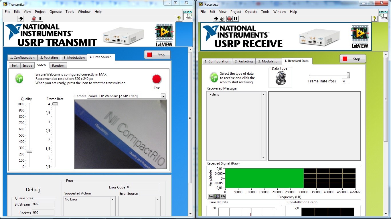391x219 pixels.
Task: Switch to 3. Modulation tab in Receive
Action: point(269,61)
